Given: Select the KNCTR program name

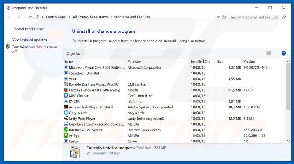Looking at the screenshot, I should pyautogui.click(x=74, y=101).
